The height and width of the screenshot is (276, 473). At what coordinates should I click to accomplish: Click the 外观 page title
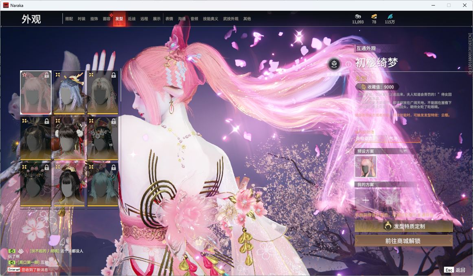[x=31, y=19]
